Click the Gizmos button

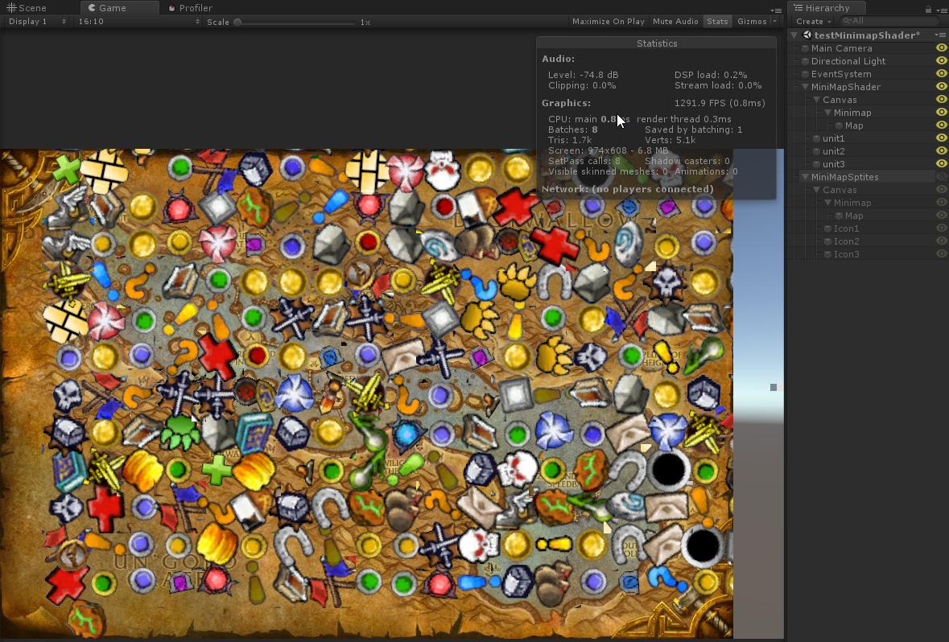[753, 21]
